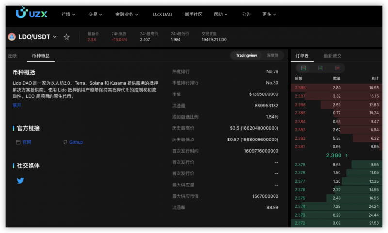Click the 流通量 value 889953182
Image resolution: width=388 pixels, height=233 pixels.
(266, 106)
